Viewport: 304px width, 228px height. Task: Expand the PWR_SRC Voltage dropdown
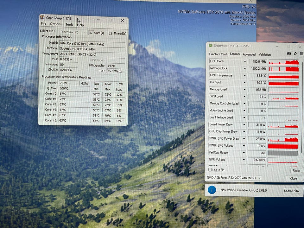pos(244,146)
